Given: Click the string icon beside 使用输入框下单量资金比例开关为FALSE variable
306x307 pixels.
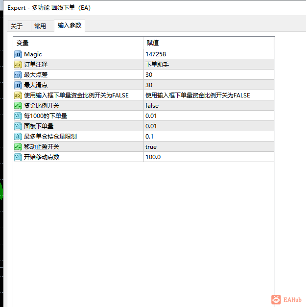Looking at the screenshot, I should (x=18, y=95).
